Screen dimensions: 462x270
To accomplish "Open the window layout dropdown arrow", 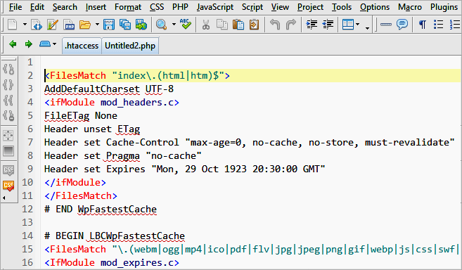I will (x=358, y=25).
